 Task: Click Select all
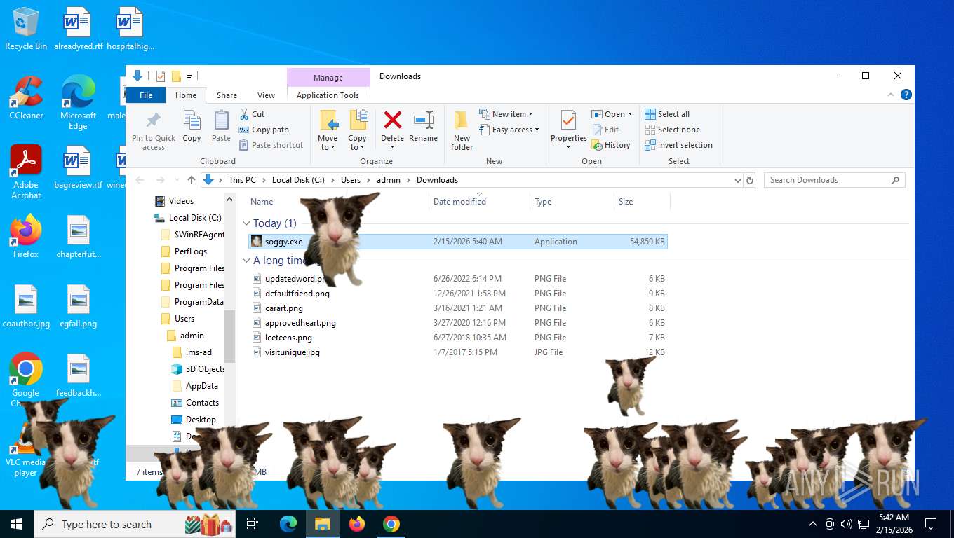667,114
